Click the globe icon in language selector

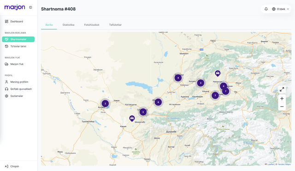[x=274, y=9]
